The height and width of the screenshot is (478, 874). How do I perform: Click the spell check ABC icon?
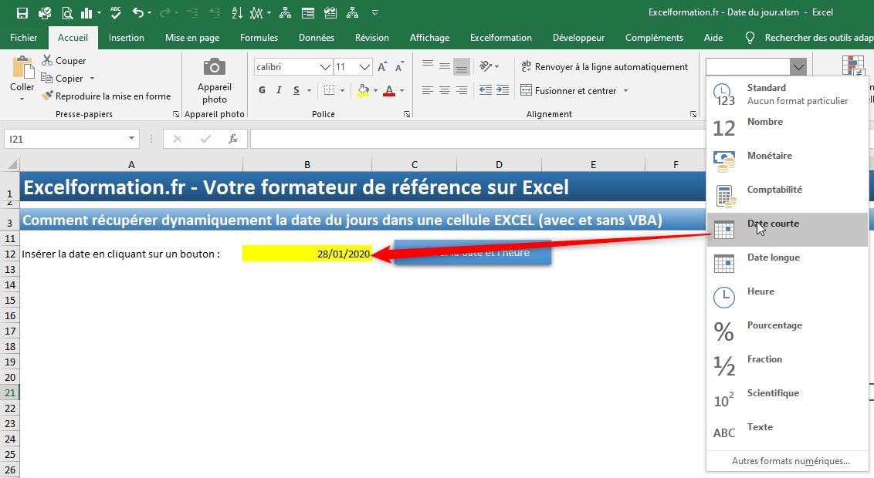point(116,12)
